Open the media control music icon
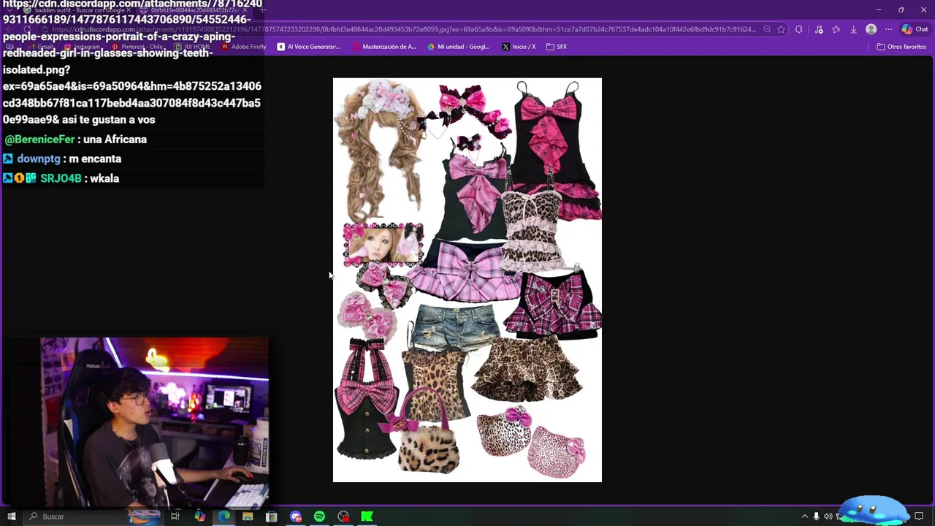 (x=819, y=29)
